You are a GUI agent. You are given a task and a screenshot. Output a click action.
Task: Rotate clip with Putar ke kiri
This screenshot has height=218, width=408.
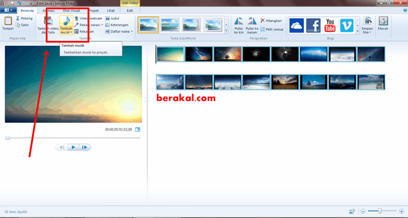238,25
